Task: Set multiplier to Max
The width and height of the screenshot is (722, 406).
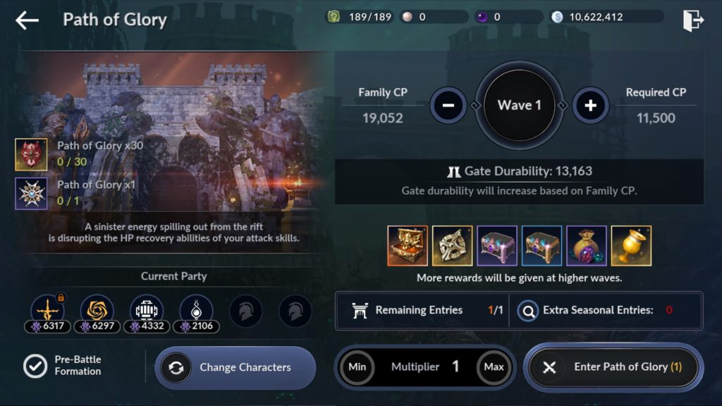Action: coord(494,367)
